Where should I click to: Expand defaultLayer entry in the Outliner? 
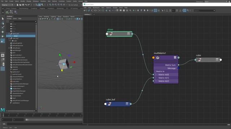click(x=9, y=48)
